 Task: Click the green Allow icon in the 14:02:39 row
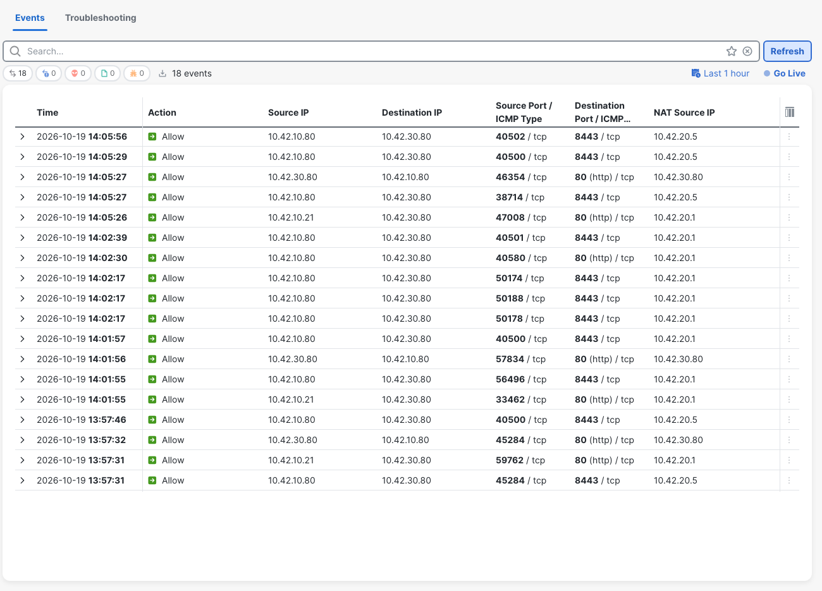[x=152, y=238]
